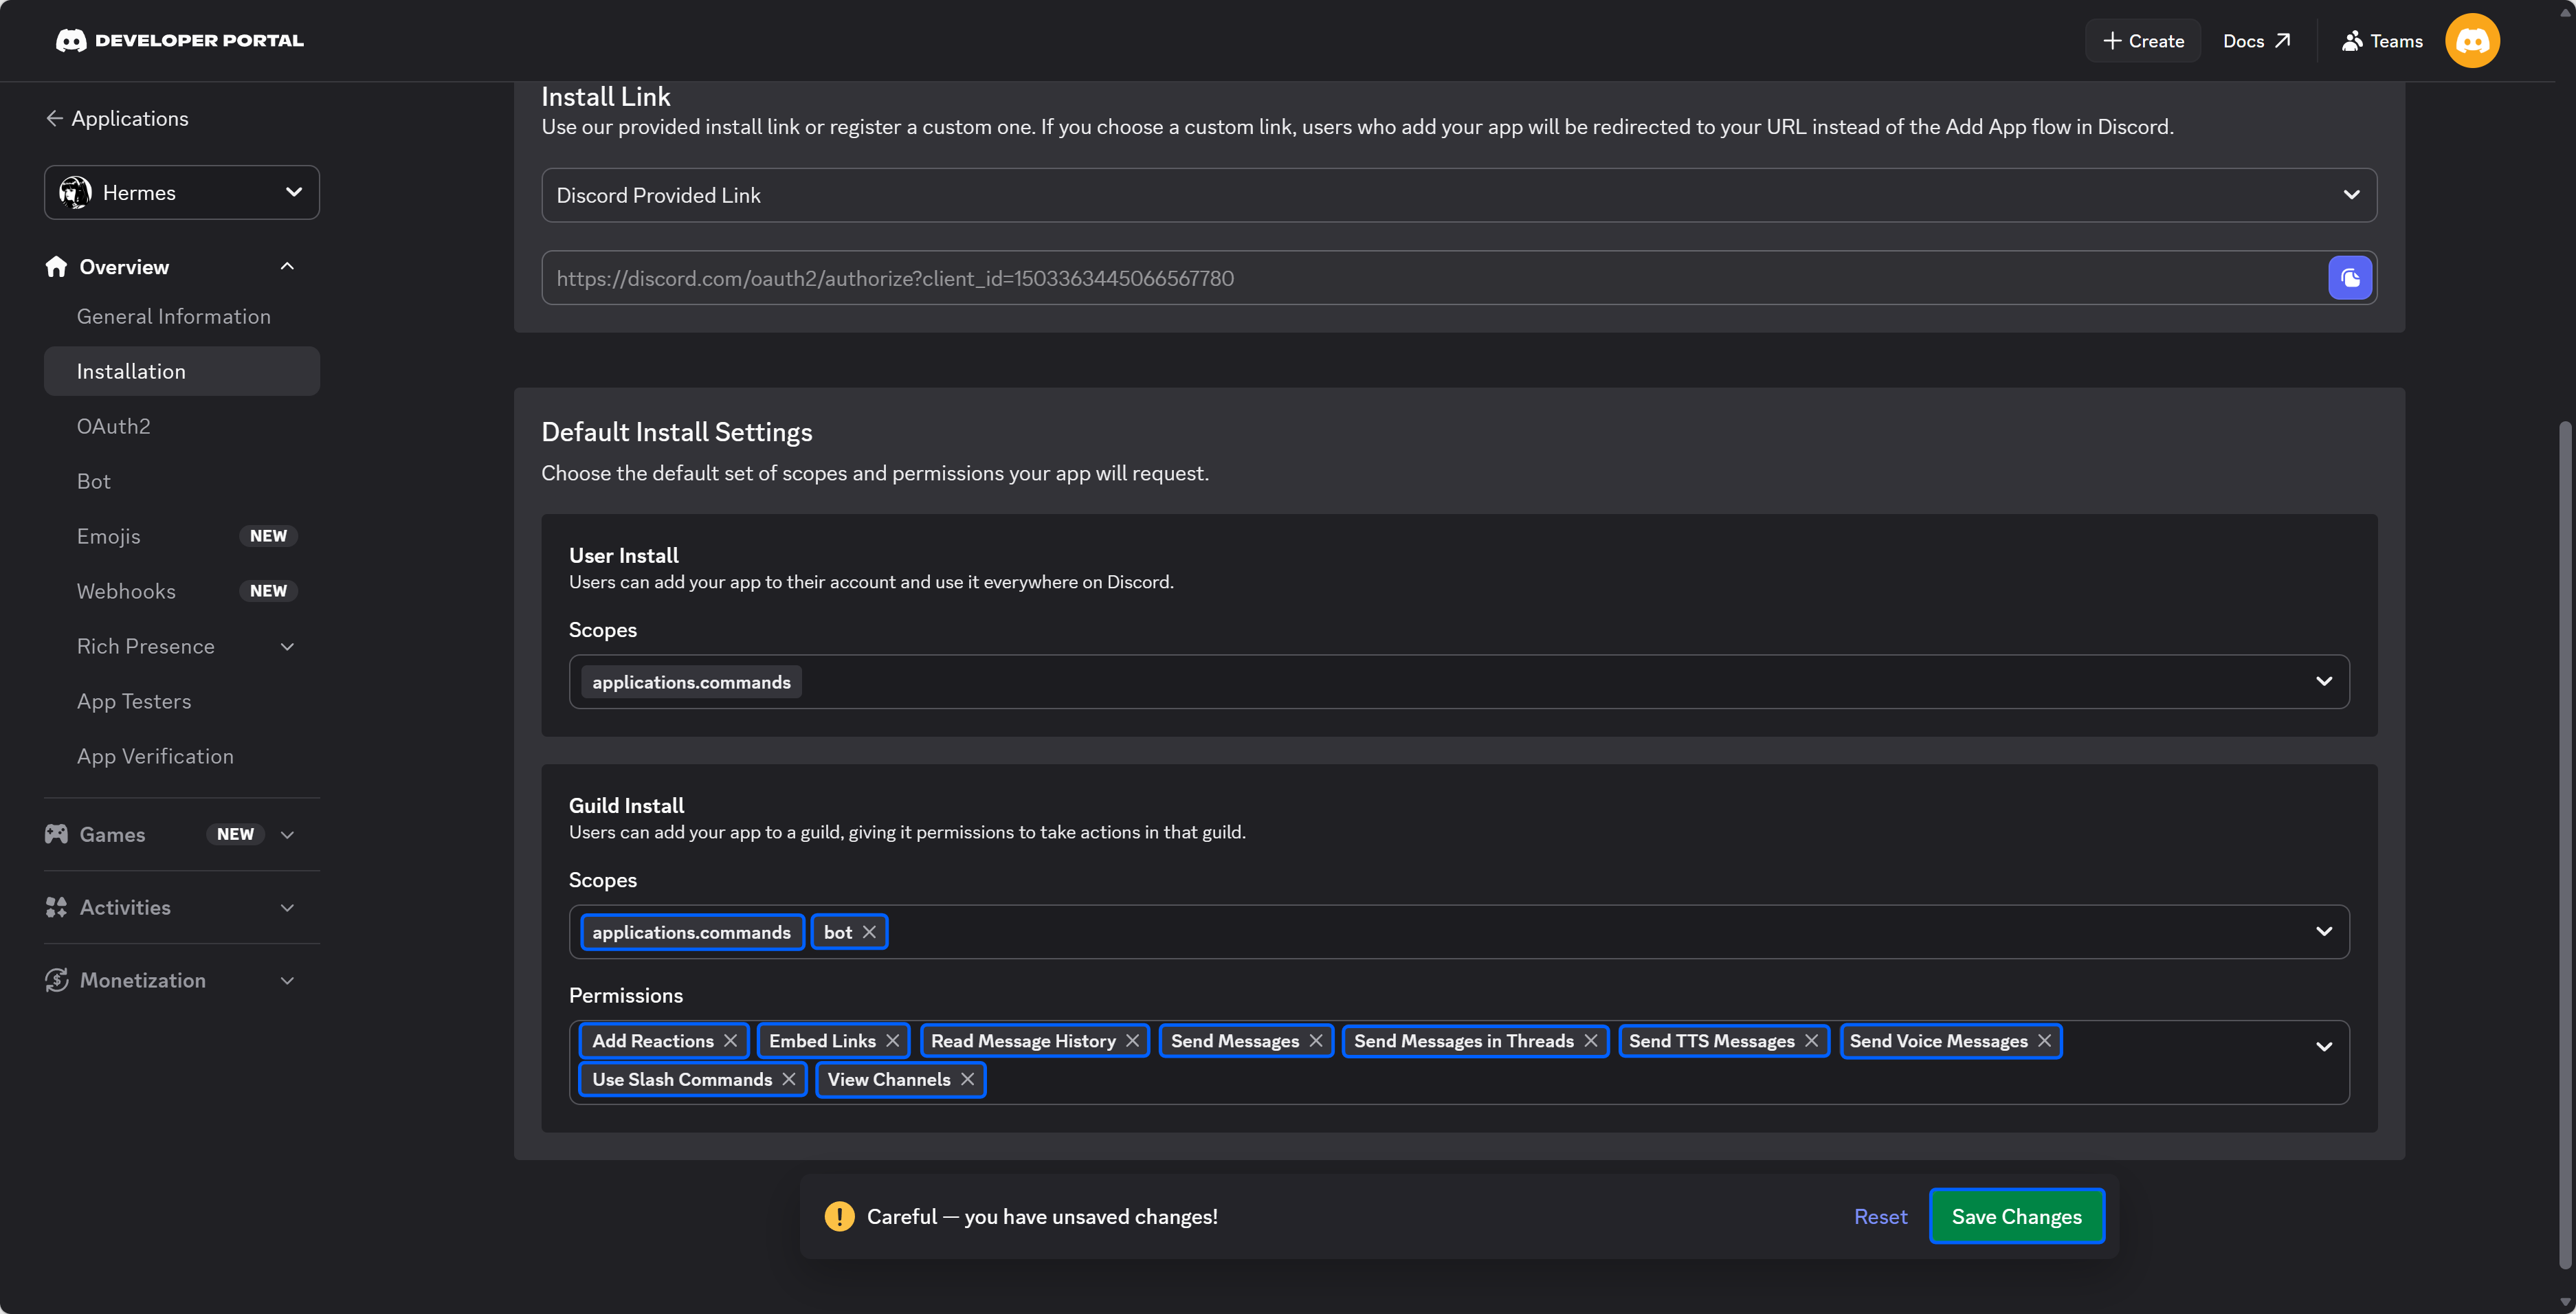Remove the Use Slash Commands permission
Viewport: 2576px width, 1314px height.
tap(788, 1079)
